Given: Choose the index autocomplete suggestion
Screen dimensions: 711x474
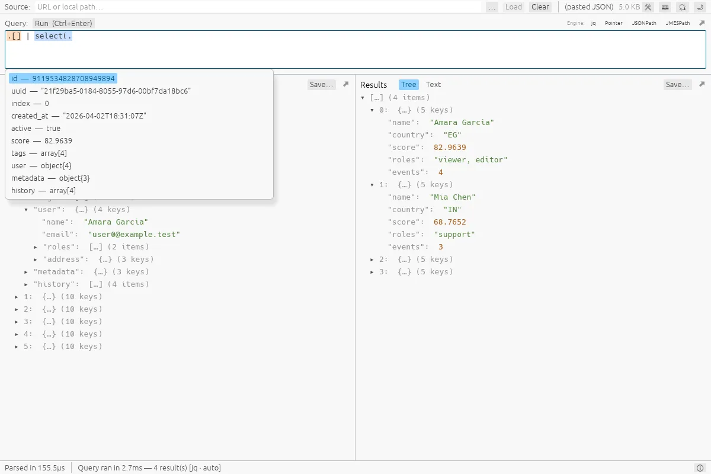Looking at the screenshot, I should (140, 103).
